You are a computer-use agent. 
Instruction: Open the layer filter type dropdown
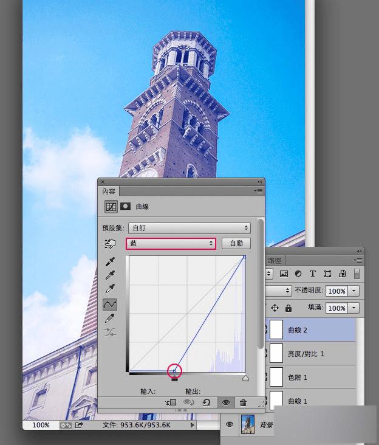click(269, 274)
